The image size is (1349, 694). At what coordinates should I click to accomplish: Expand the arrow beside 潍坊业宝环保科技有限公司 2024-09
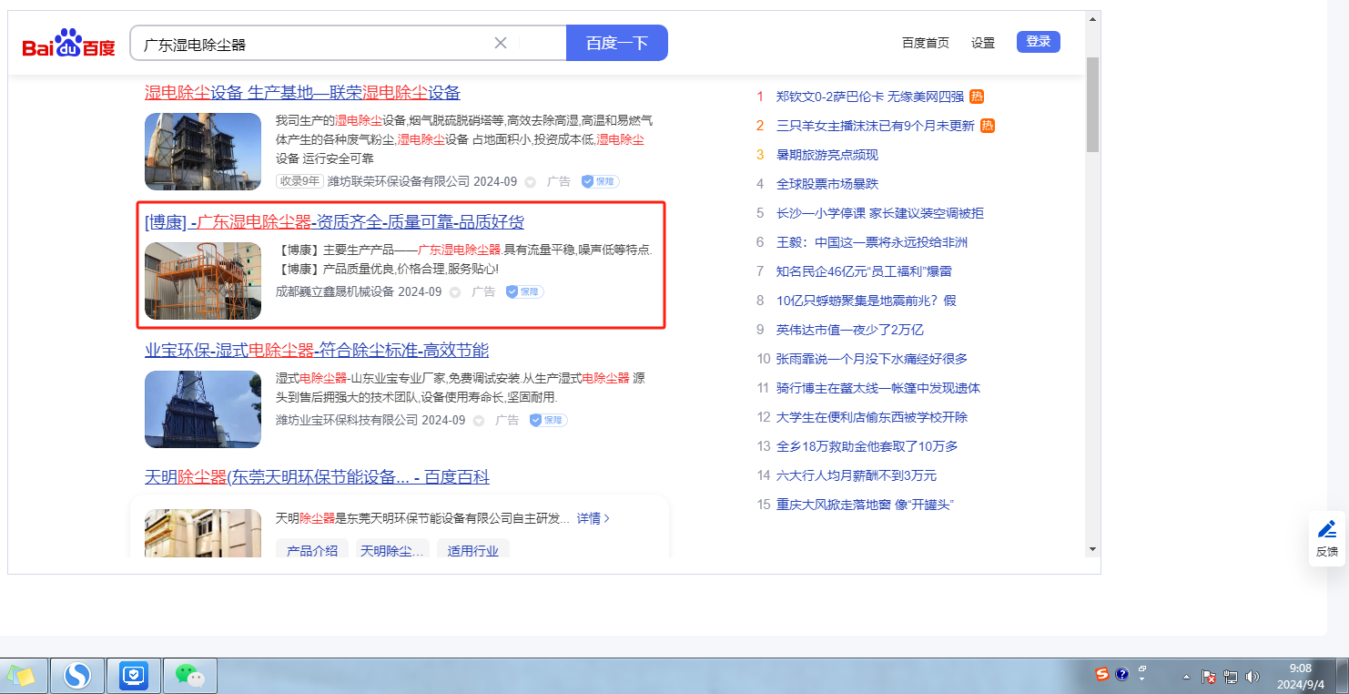point(479,421)
